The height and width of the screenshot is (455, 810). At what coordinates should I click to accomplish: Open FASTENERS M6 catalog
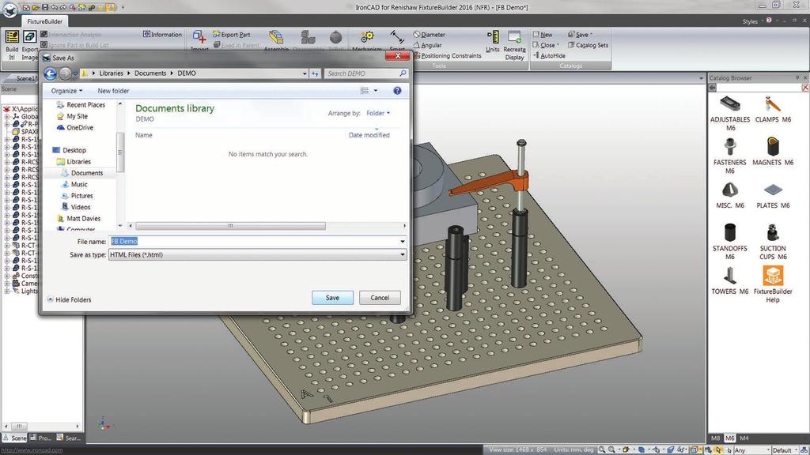coord(729,156)
